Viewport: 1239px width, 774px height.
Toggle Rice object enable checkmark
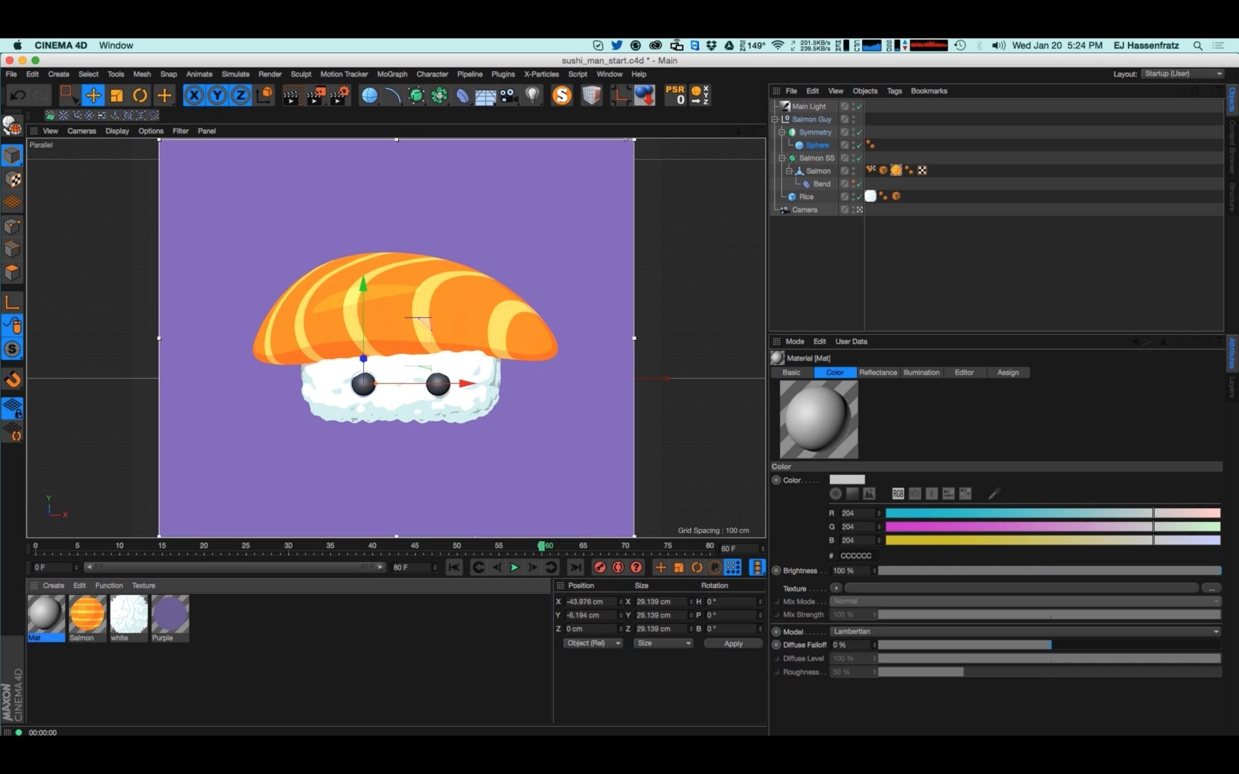click(x=860, y=197)
